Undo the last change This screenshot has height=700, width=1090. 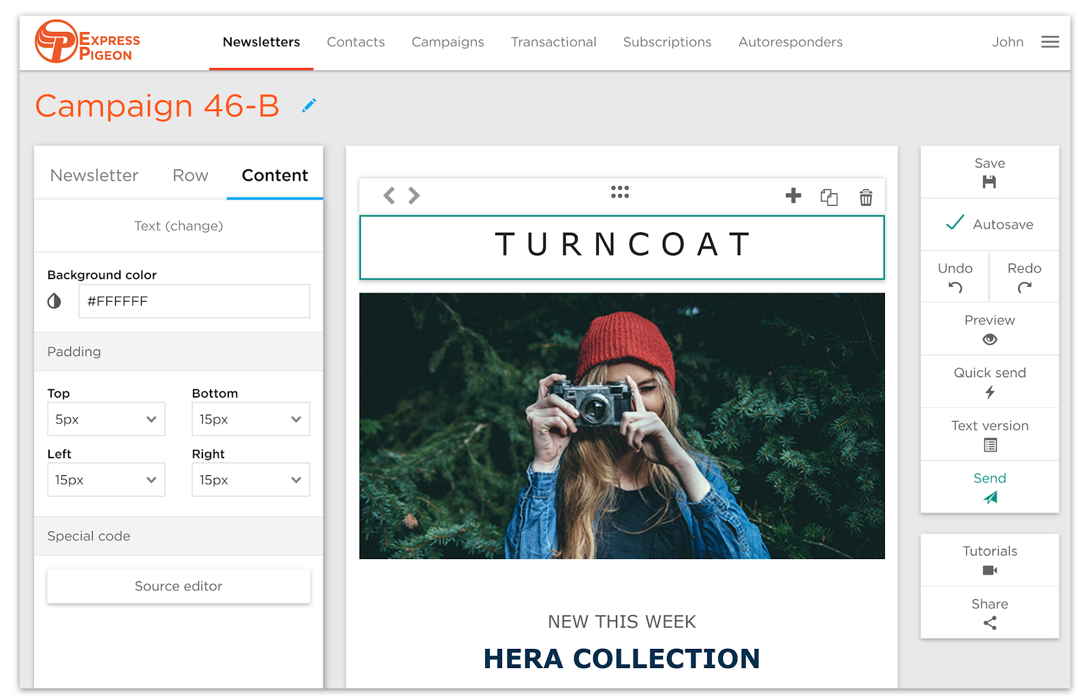[x=955, y=287]
